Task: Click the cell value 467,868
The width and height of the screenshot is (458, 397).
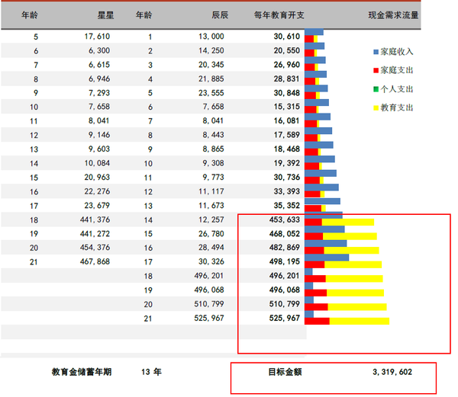Action: click(95, 261)
